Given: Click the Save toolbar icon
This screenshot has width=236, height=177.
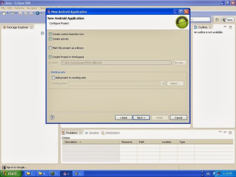Looking at the screenshot, I should (20, 13).
